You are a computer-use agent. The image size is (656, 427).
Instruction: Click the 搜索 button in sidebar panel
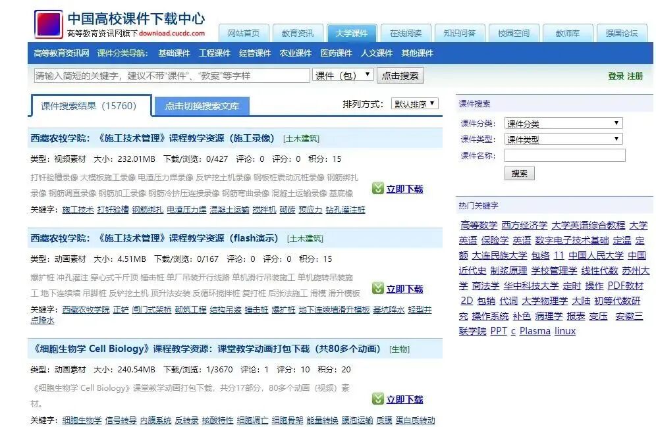519,172
